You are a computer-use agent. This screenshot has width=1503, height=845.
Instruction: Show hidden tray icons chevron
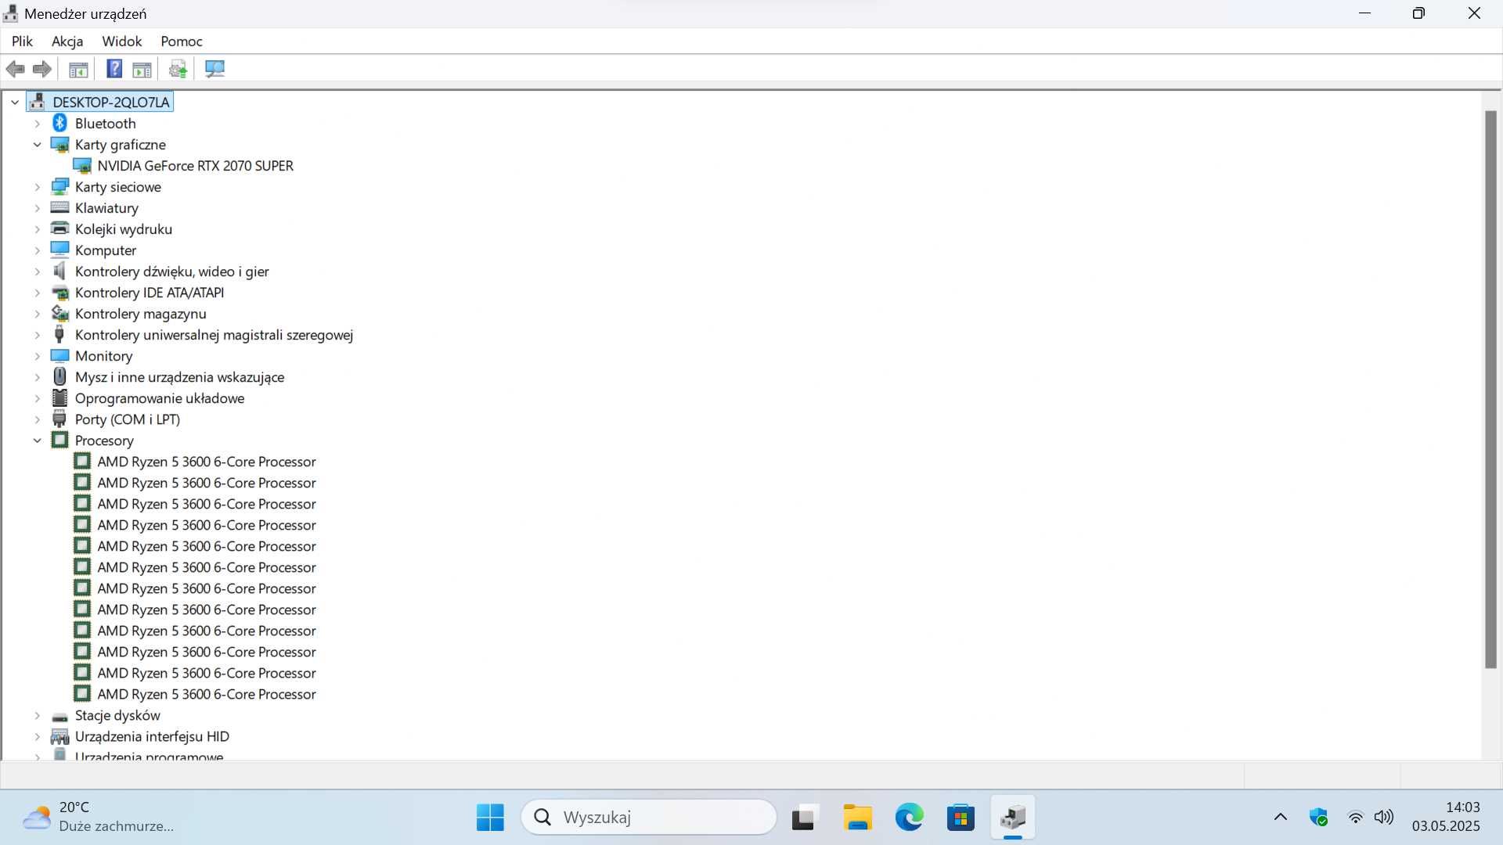[1281, 818]
